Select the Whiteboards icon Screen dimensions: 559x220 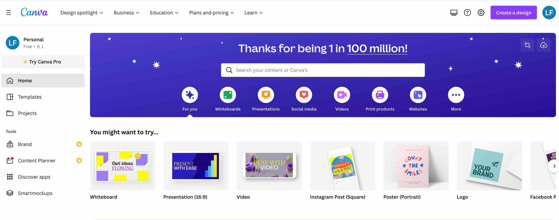pos(228,95)
